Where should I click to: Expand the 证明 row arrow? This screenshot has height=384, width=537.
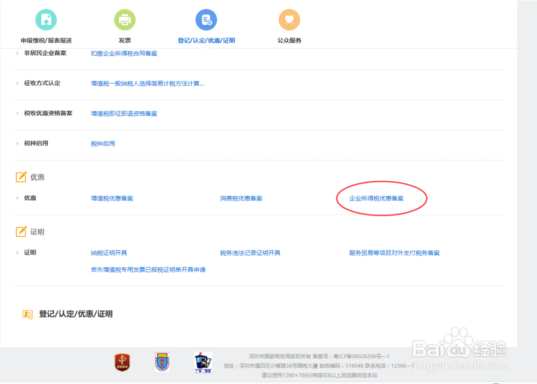pos(18,253)
